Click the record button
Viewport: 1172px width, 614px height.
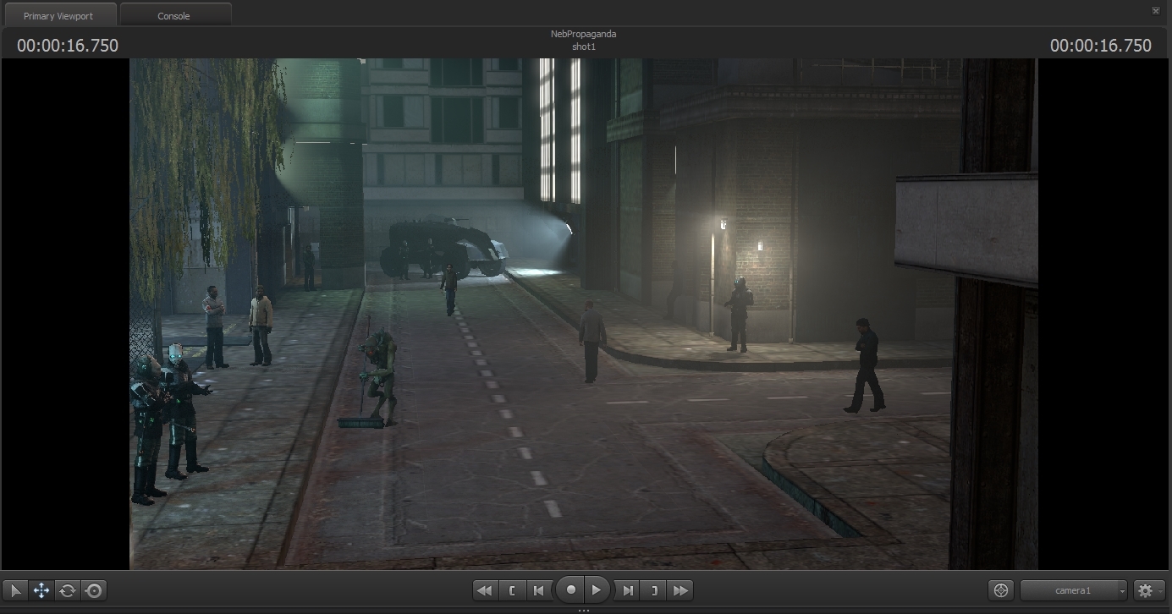point(571,589)
